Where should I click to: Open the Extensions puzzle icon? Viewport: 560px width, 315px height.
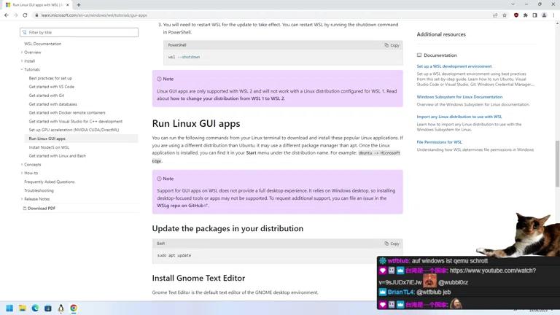click(525, 15)
